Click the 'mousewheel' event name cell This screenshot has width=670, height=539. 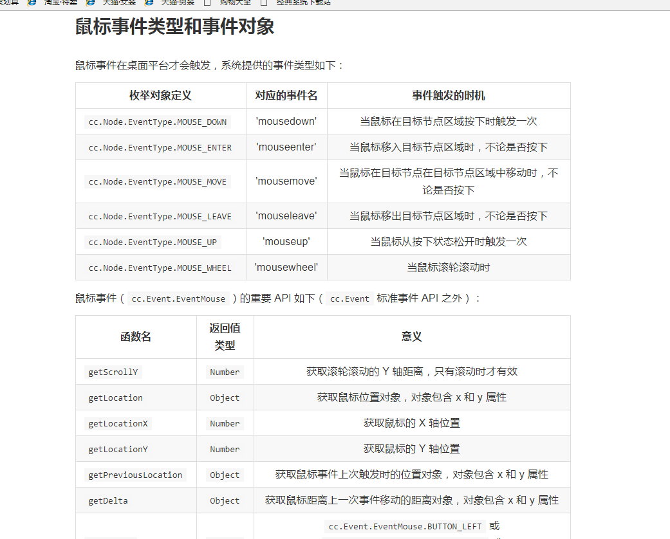[286, 268]
